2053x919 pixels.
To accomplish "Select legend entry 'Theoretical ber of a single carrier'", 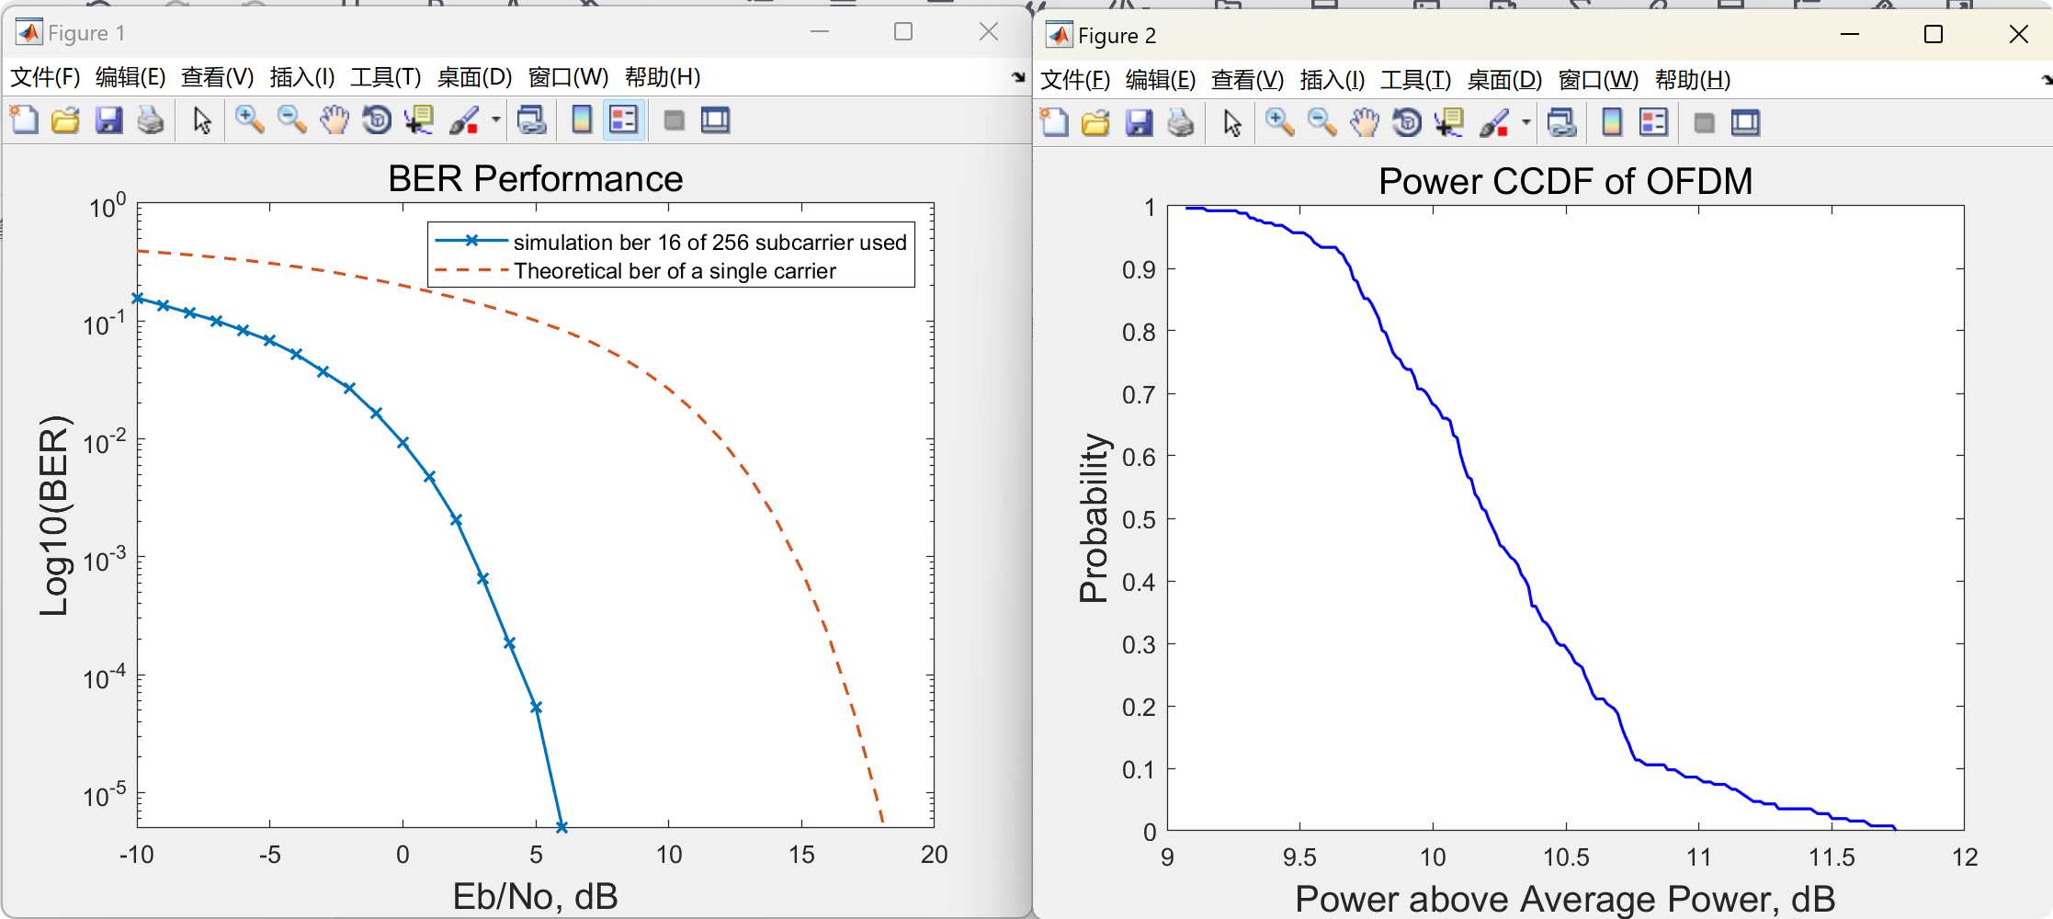I will coord(675,271).
